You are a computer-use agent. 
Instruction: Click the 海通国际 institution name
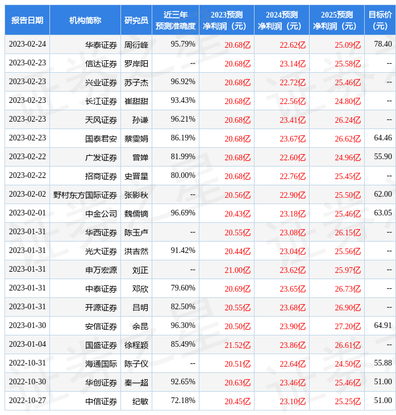(x=101, y=364)
